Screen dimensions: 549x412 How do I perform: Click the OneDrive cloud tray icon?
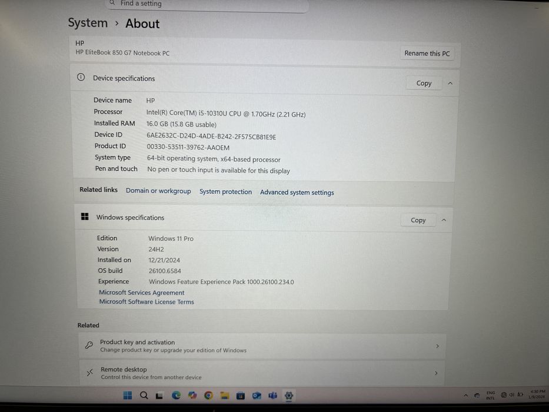477,395
